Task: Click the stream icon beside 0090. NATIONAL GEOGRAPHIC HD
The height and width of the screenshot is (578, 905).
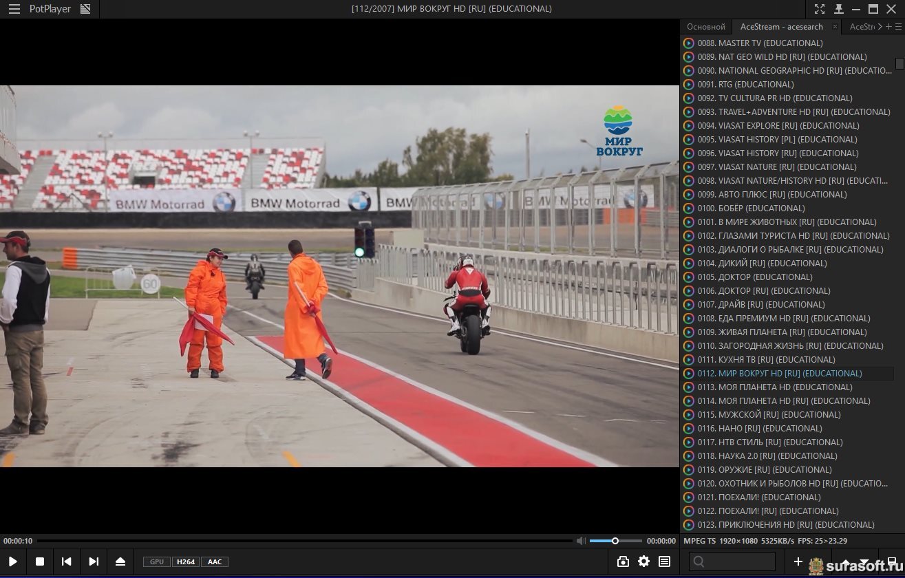Action: [689, 70]
